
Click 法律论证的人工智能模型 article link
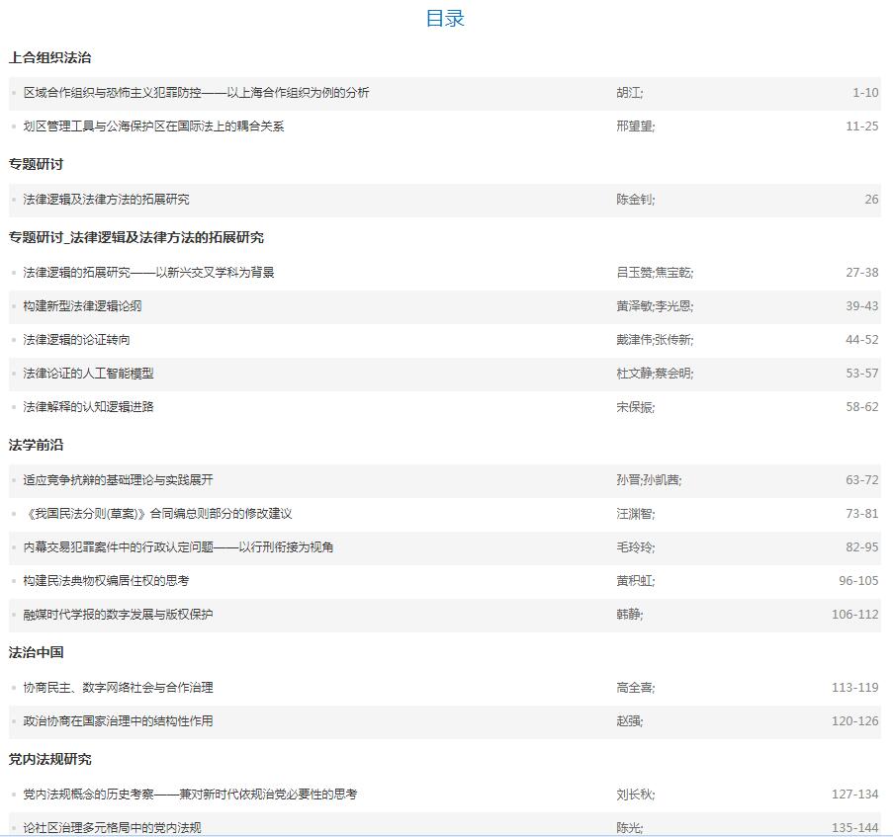(x=88, y=374)
